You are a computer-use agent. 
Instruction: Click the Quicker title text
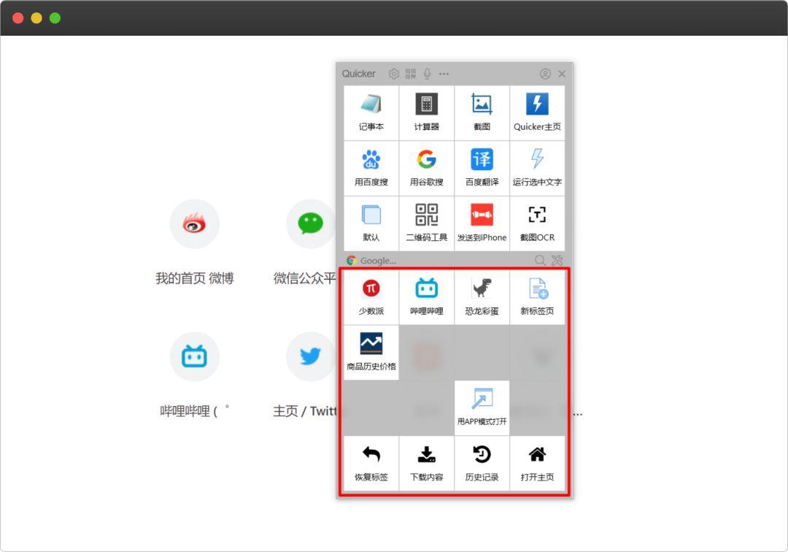tap(359, 74)
